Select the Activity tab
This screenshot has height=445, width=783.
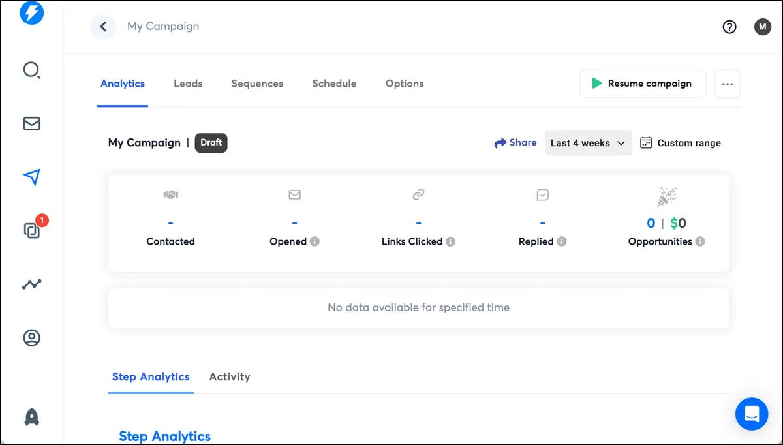pos(230,377)
